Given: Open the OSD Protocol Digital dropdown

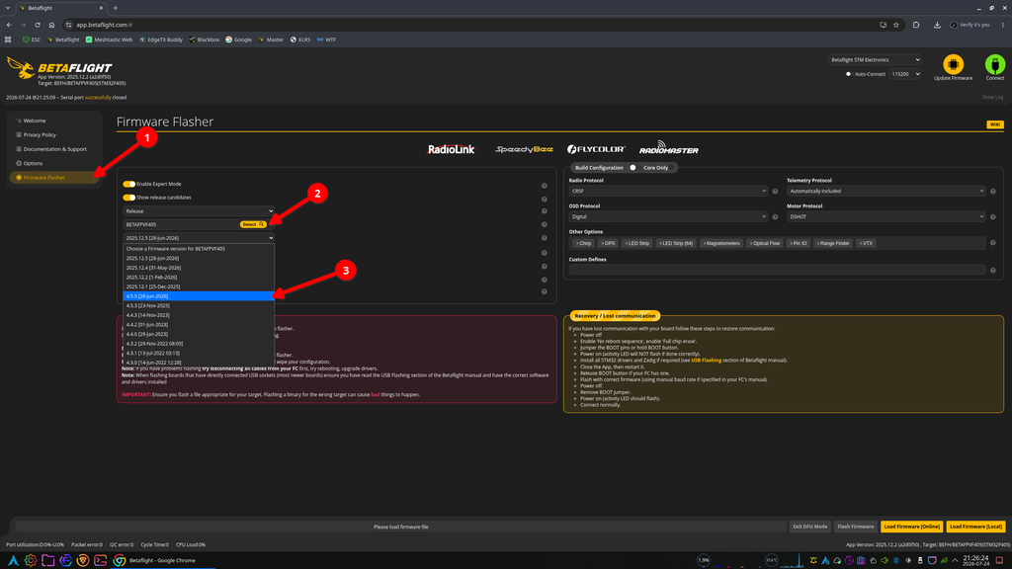Looking at the screenshot, I should tap(668, 216).
